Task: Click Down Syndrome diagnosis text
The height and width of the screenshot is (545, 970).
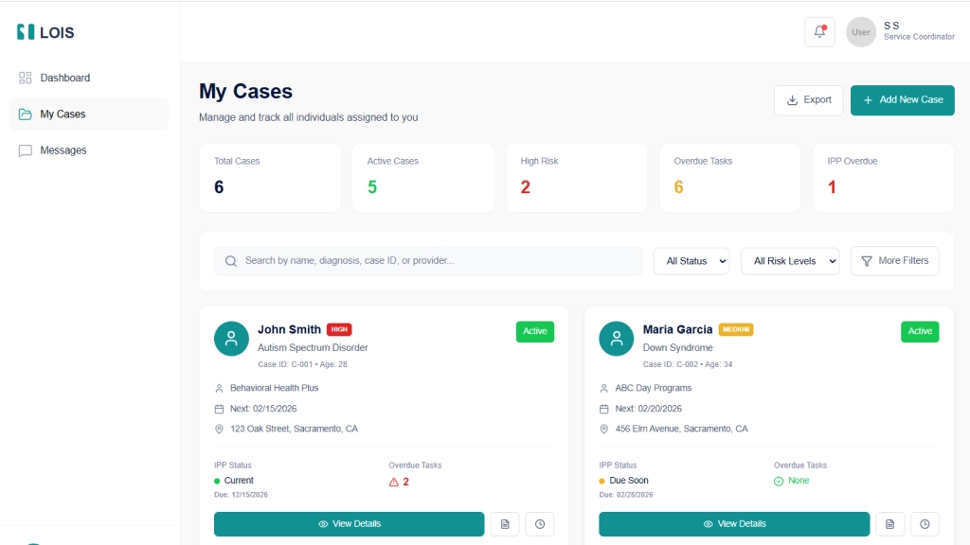Action: [x=677, y=348]
